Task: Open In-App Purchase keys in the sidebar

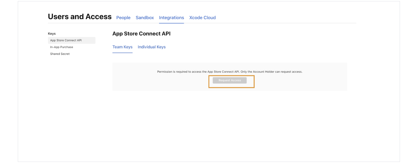Action: tap(62, 47)
